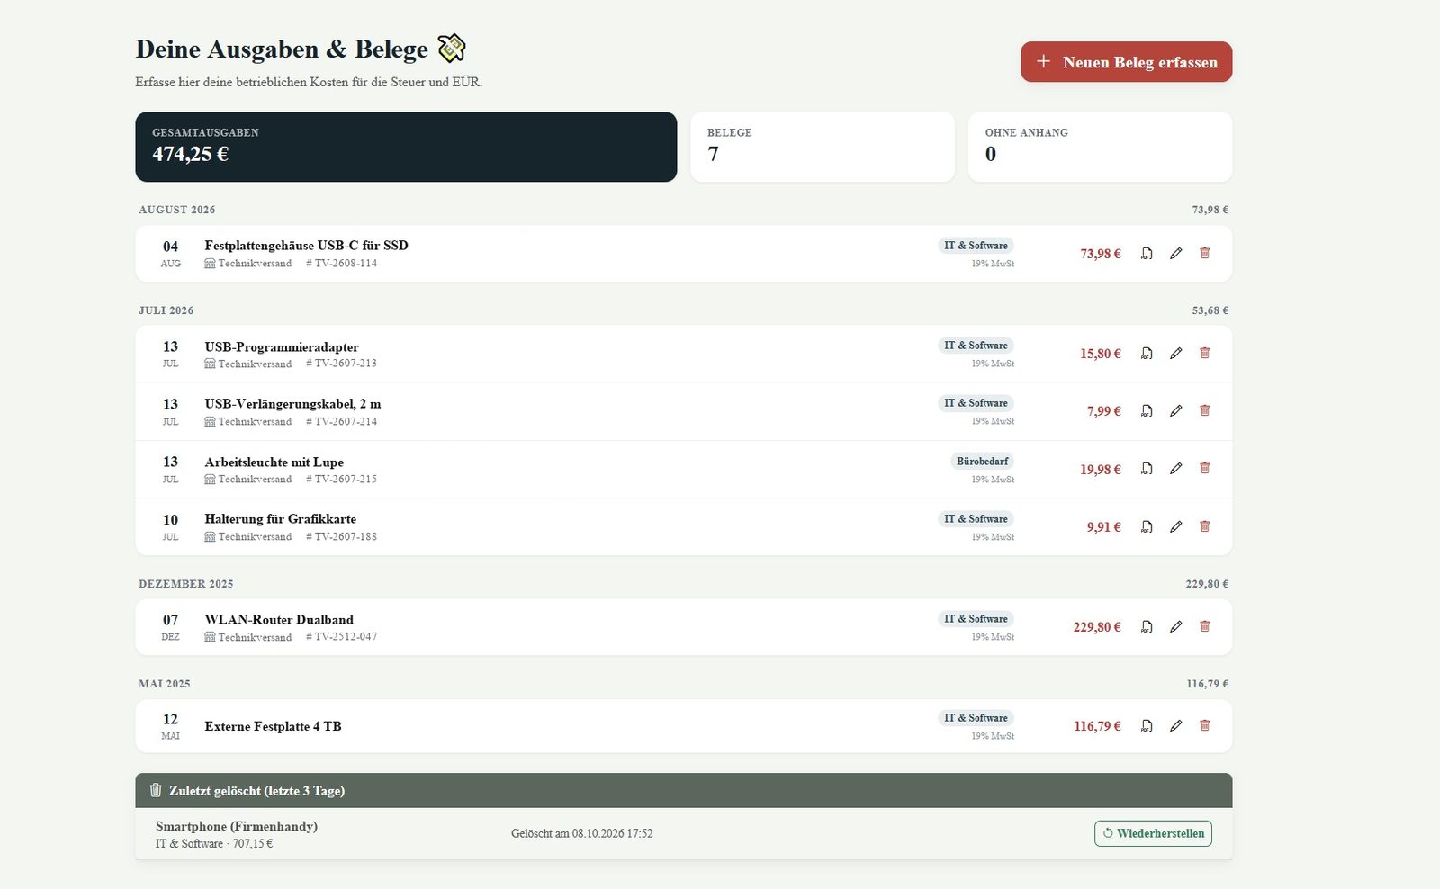
Task: Click the DEZEMBER 2025 month heading
Action: click(x=186, y=584)
